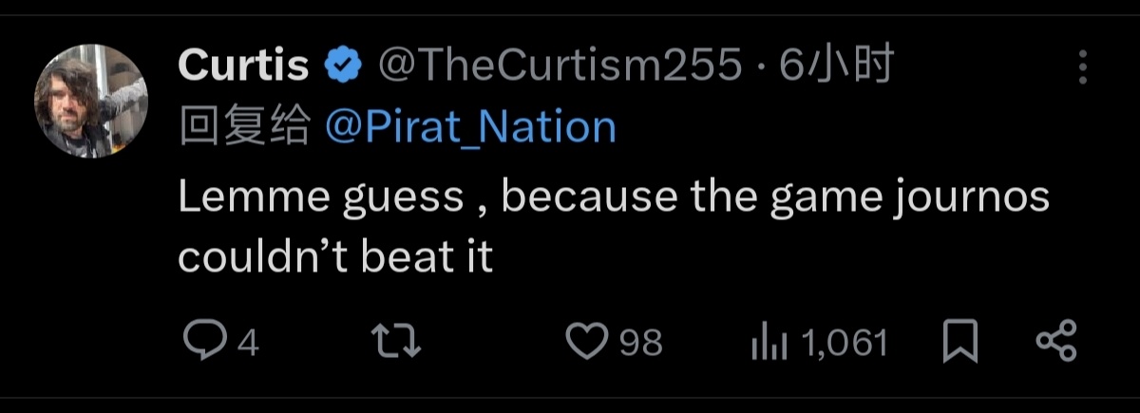Click the 回复给 reply-to label
The height and width of the screenshot is (413, 1140).
(x=244, y=126)
